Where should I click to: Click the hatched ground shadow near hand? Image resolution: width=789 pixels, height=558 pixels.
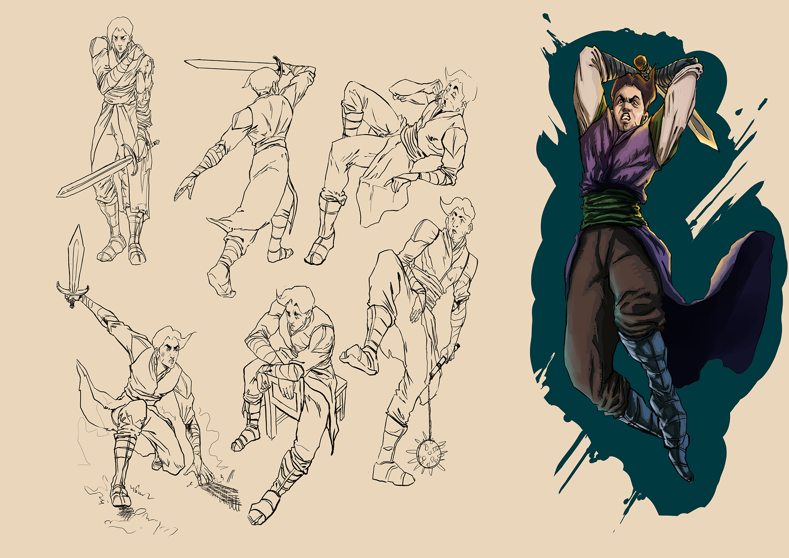[223, 493]
